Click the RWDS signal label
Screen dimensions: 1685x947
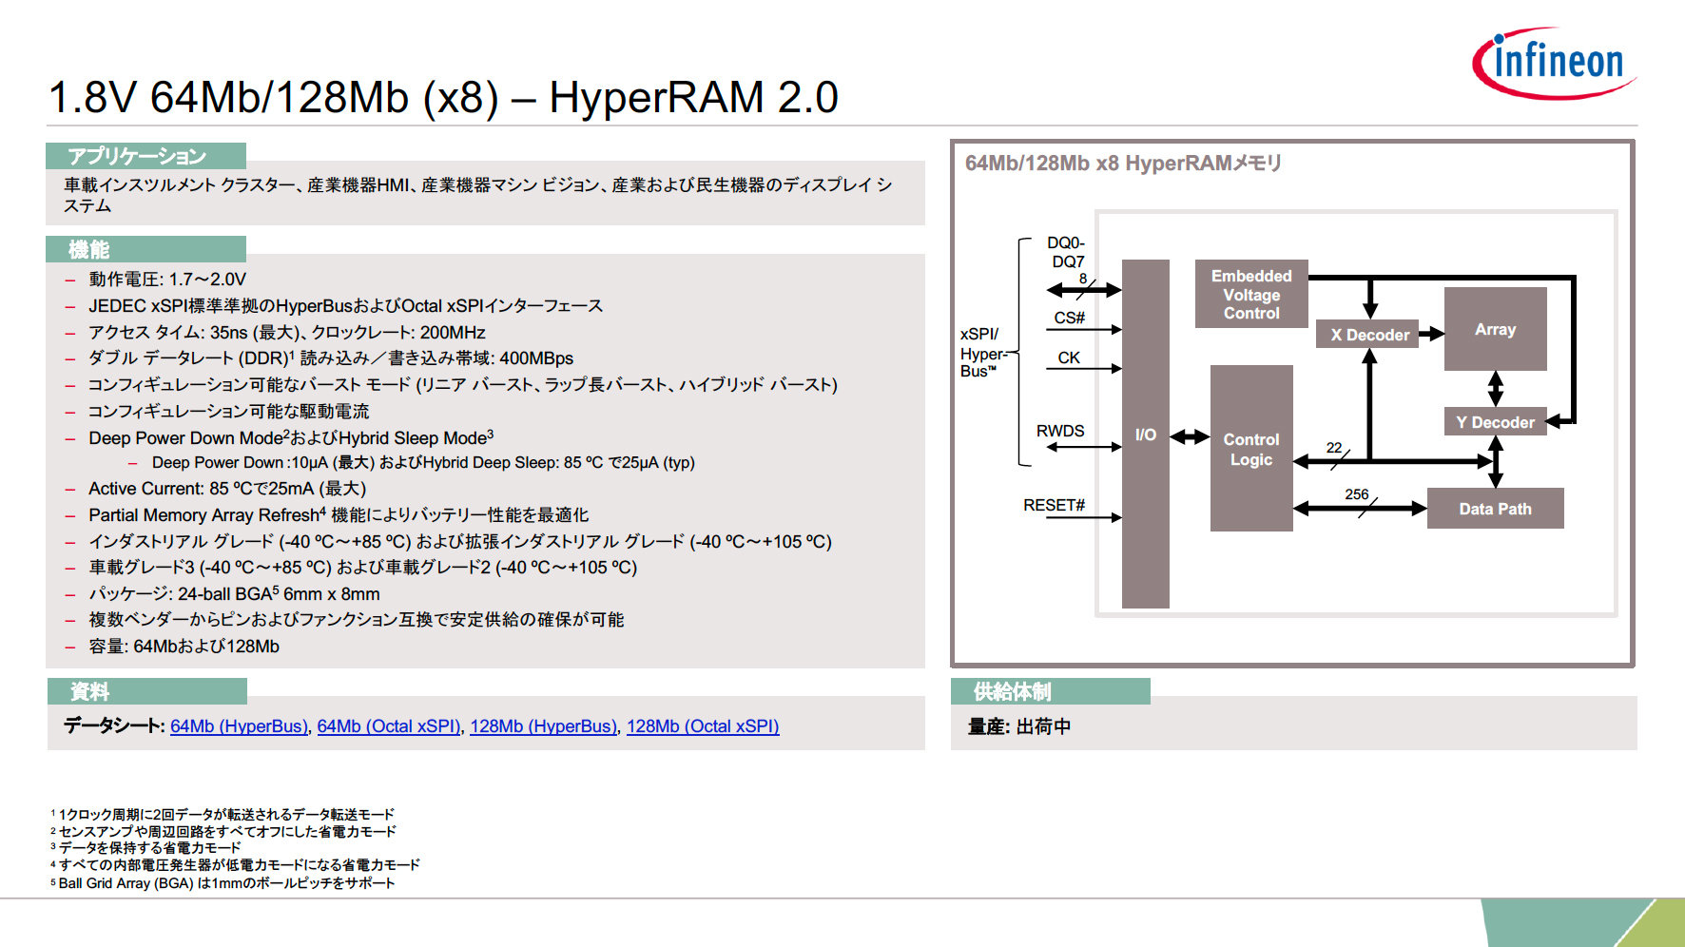click(x=1060, y=431)
